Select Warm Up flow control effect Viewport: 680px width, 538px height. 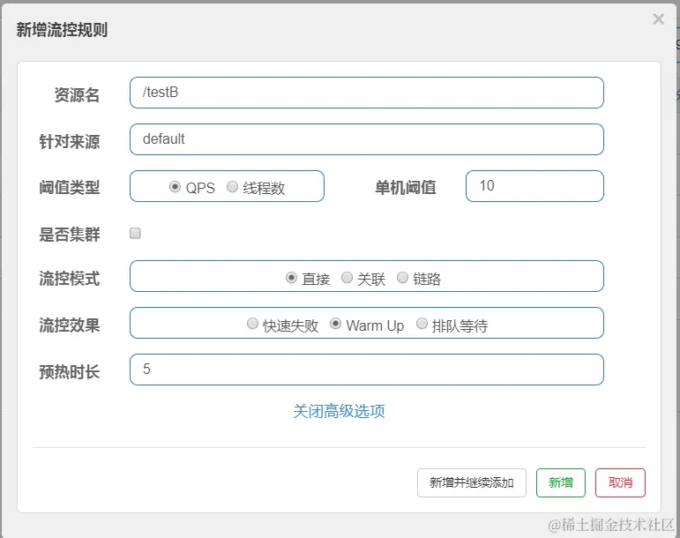[336, 324]
